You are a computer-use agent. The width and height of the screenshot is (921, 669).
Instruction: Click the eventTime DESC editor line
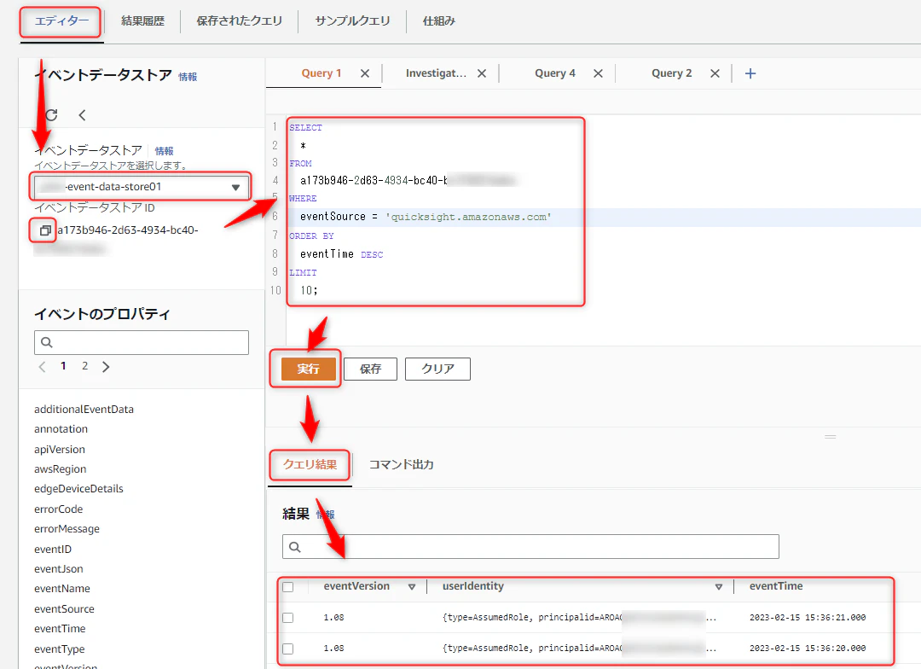(x=341, y=254)
